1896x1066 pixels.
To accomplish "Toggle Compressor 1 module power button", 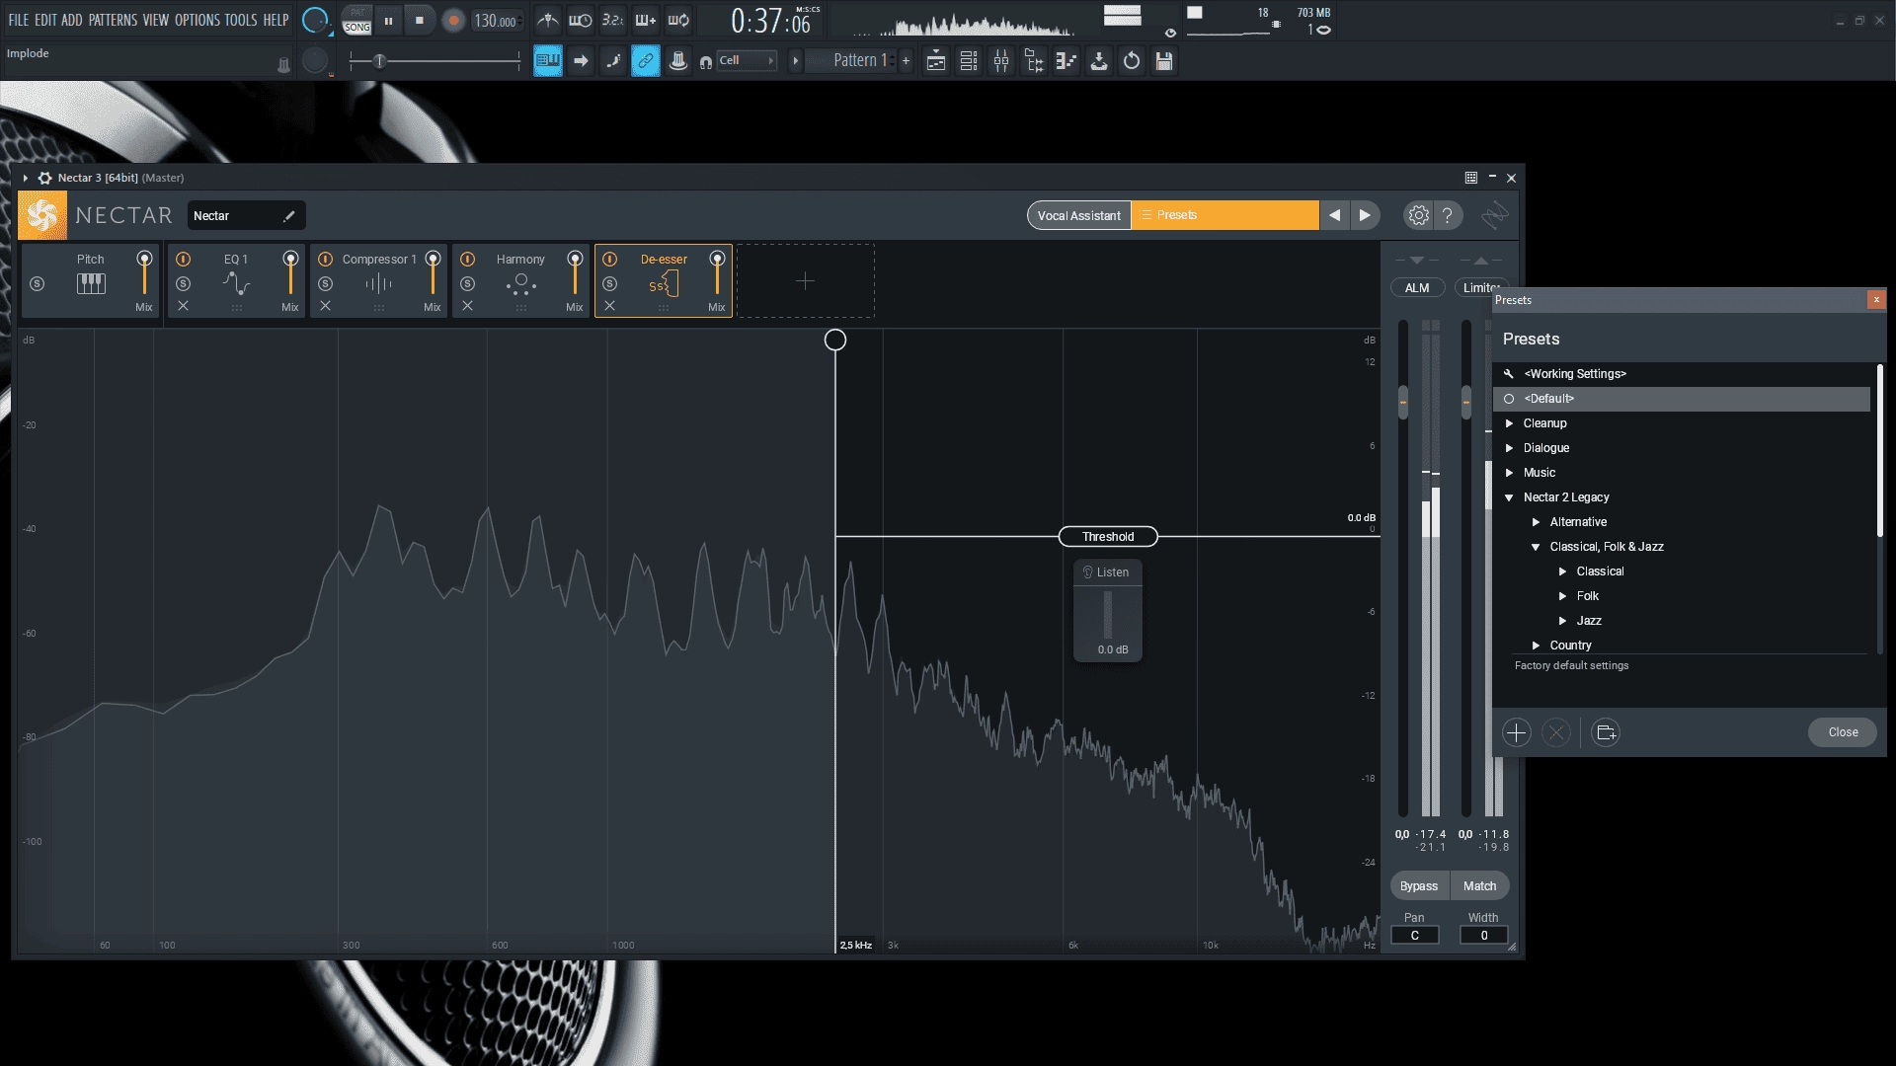I will tap(325, 259).
